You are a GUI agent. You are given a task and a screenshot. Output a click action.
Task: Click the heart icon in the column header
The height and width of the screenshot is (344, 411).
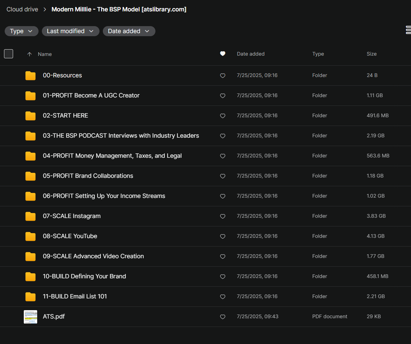coord(222,54)
